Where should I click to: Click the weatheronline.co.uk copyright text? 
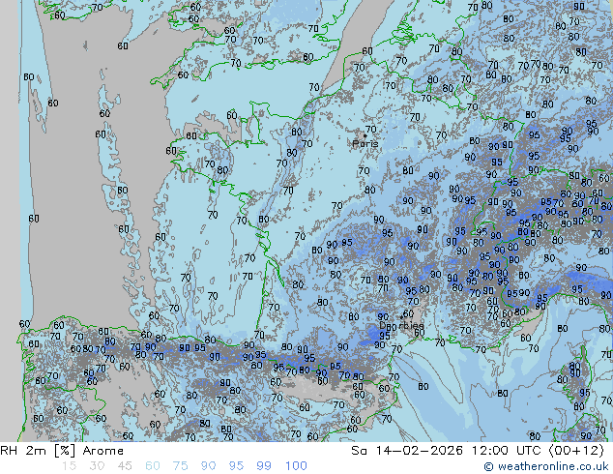pos(546,466)
